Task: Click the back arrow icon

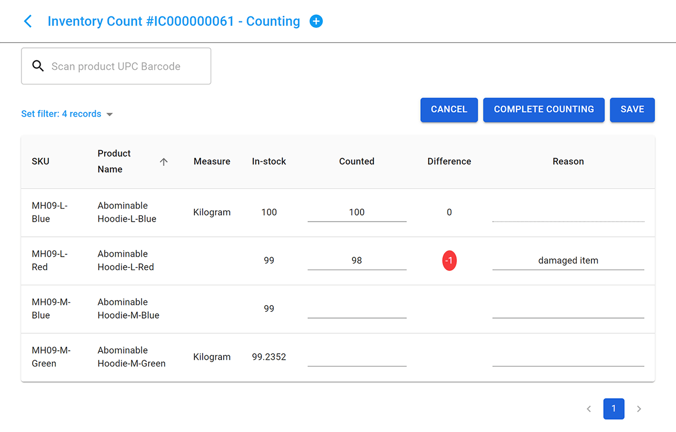Action: (28, 21)
